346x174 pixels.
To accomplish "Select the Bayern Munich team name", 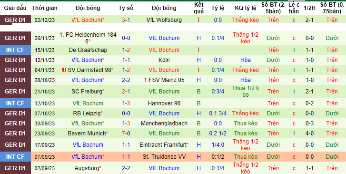I will pos(87,133).
